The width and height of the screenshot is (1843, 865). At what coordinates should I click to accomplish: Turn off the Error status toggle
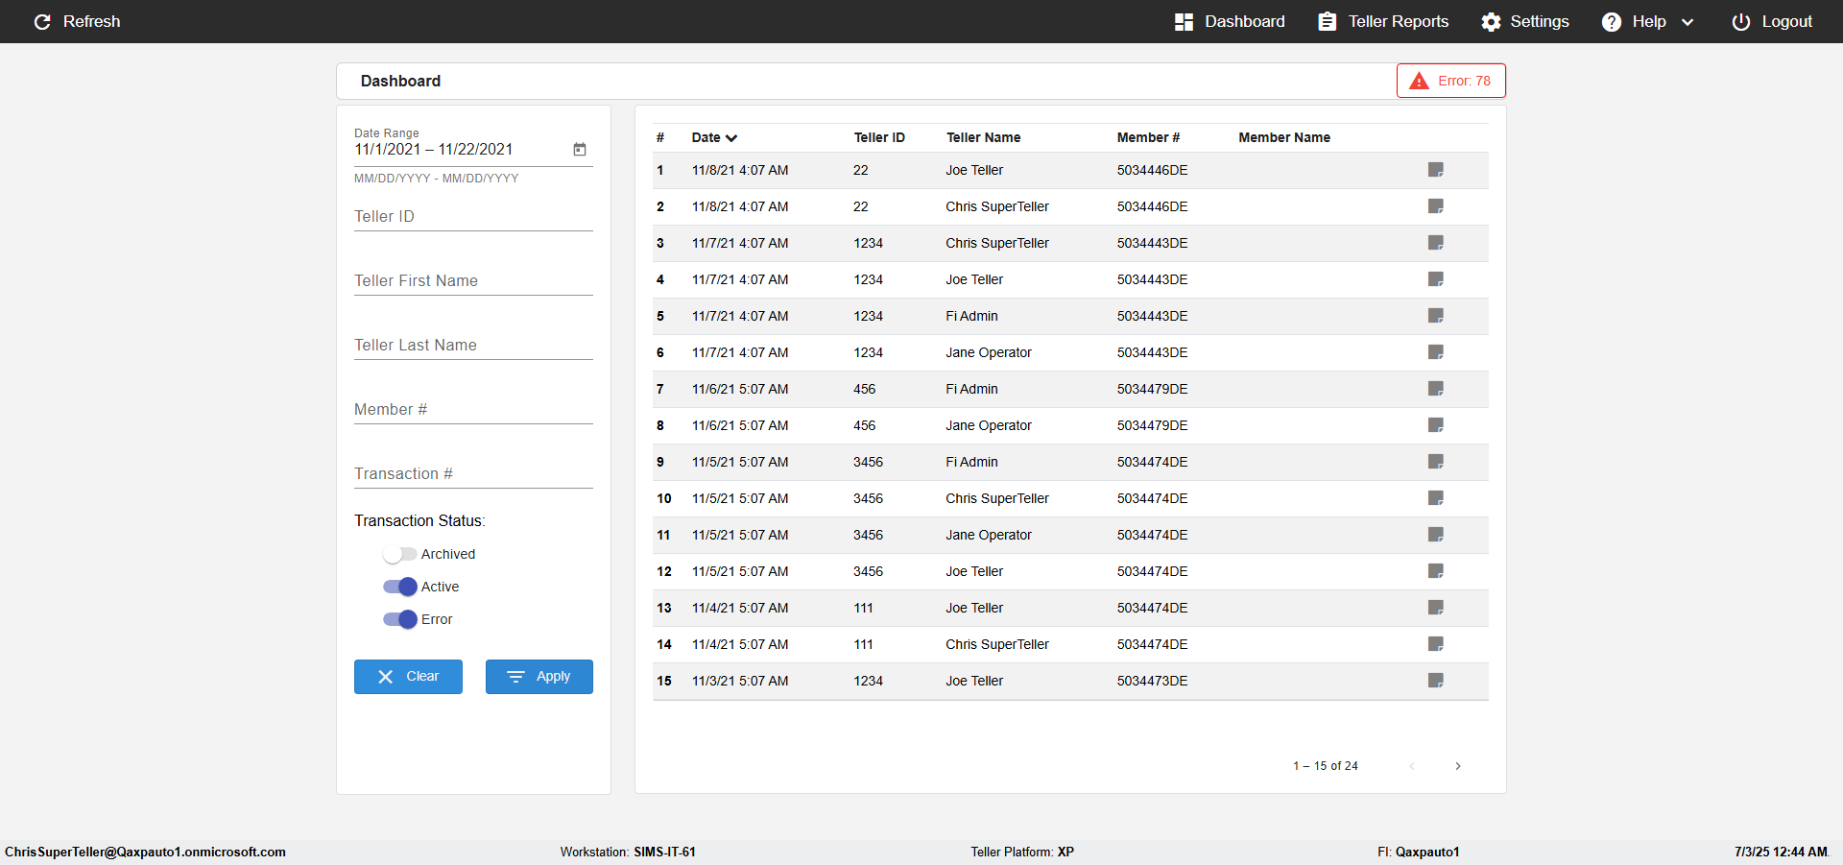(399, 619)
